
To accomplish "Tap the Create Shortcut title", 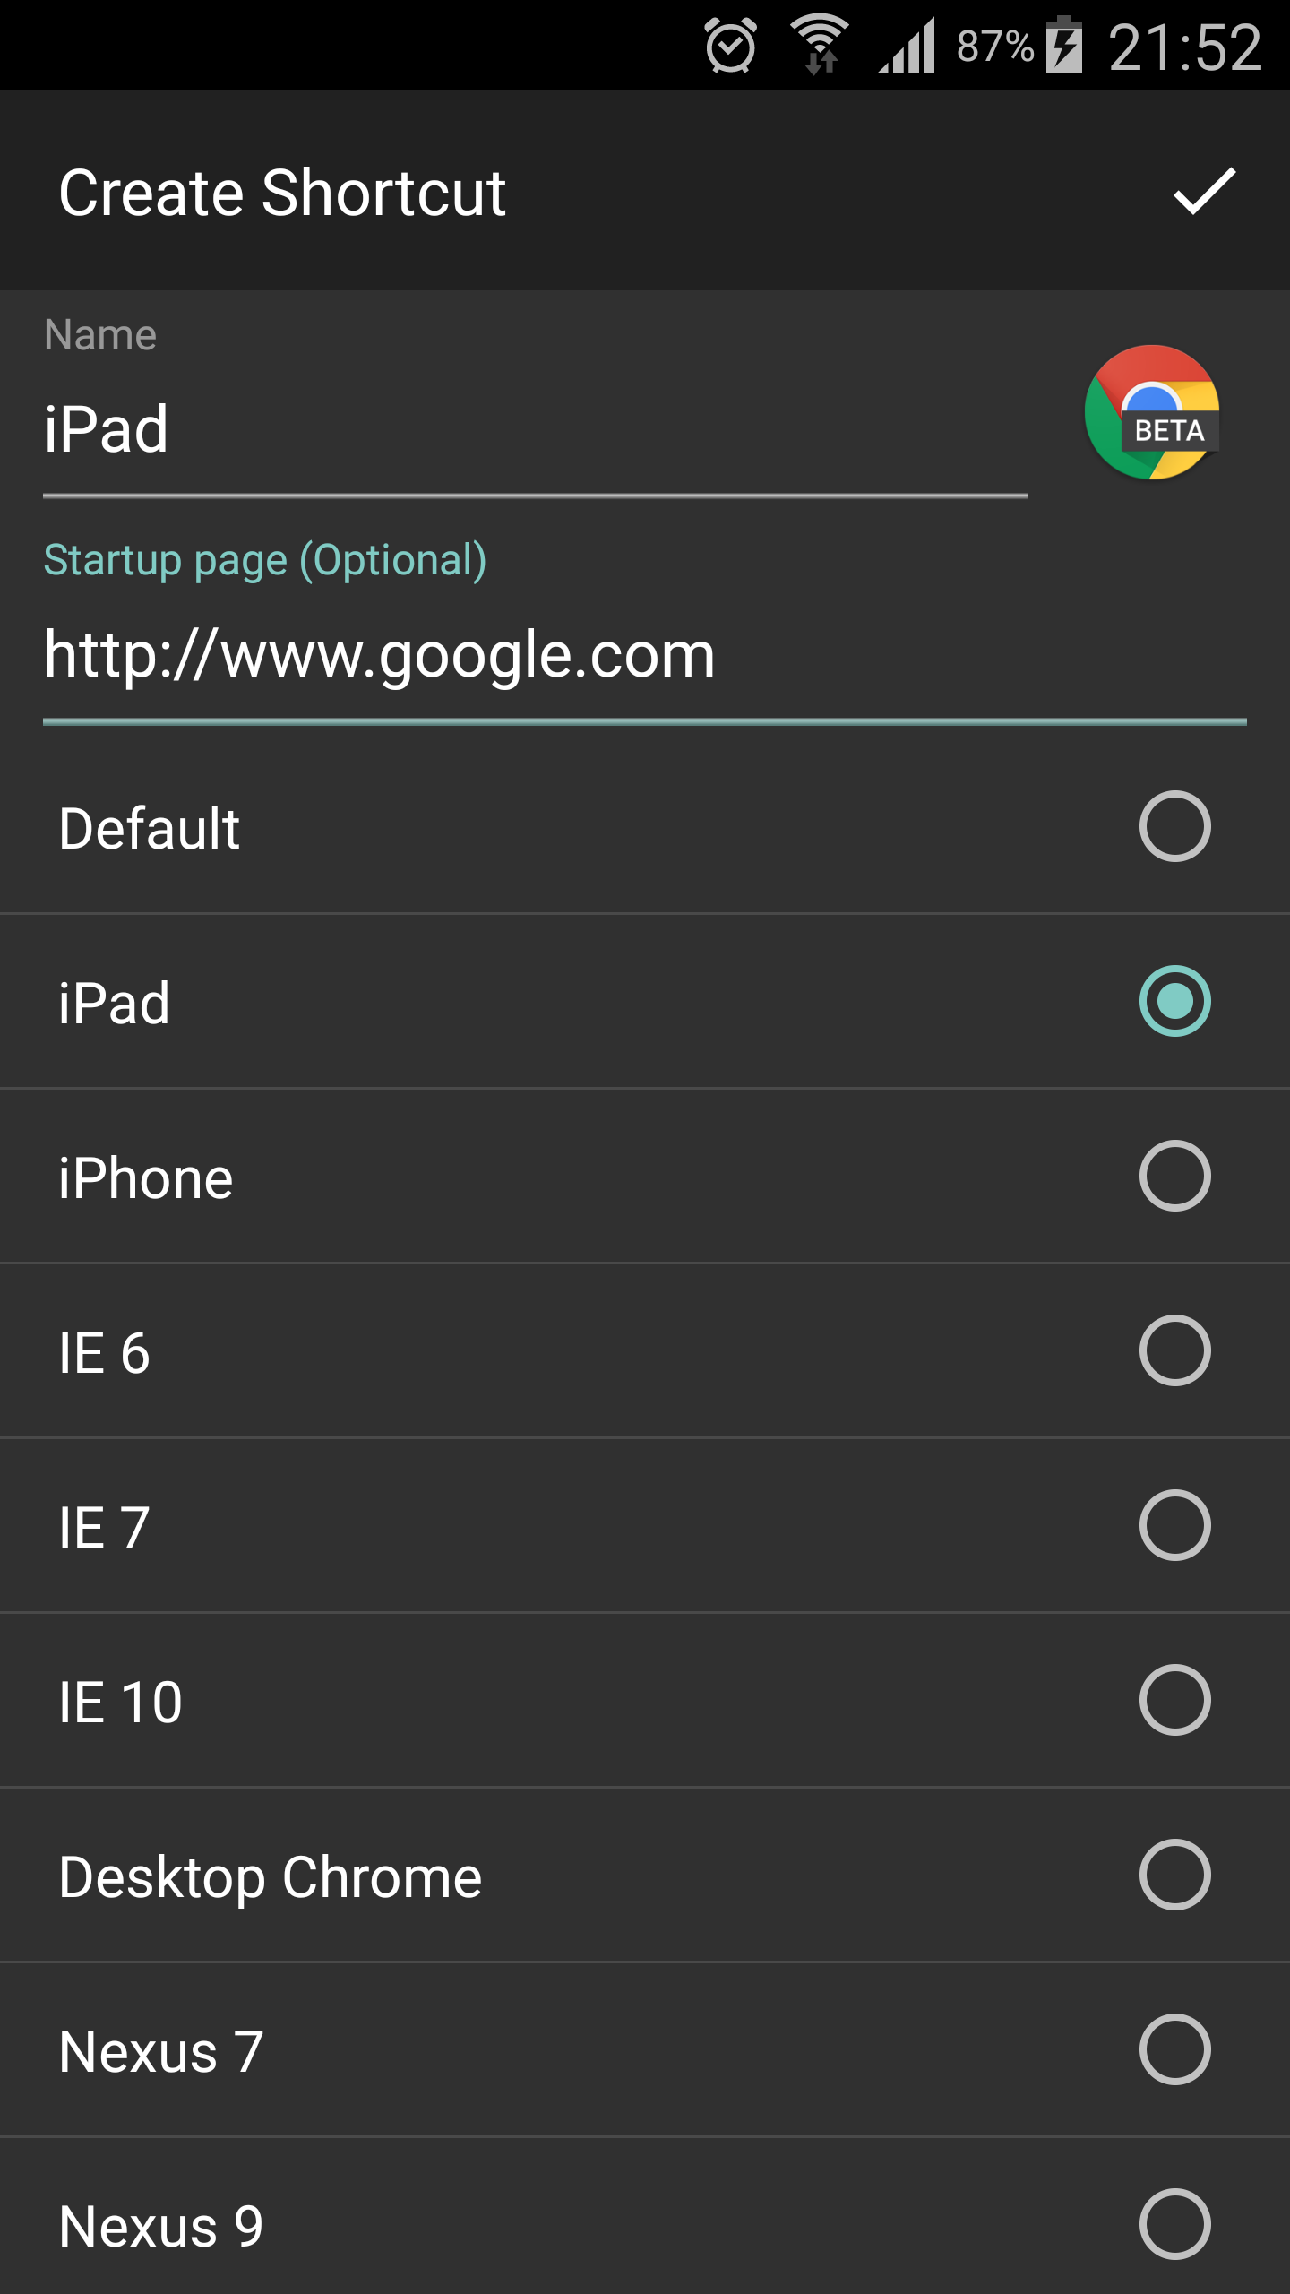I will (x=282, y=193).
